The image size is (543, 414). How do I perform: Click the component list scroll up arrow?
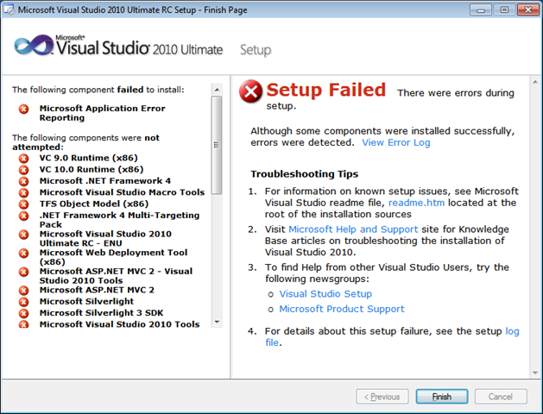218,90
